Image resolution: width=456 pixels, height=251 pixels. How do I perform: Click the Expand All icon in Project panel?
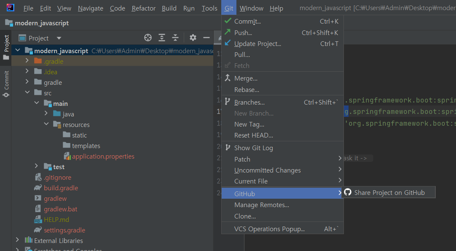point(162,38)
